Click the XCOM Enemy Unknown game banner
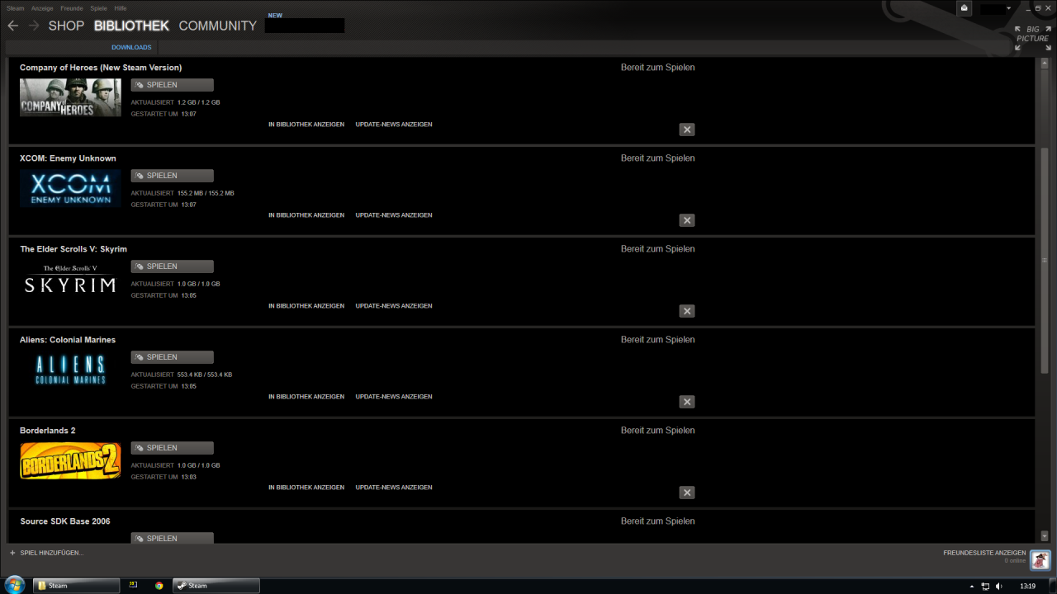1057x594 pixels. click(x=70, y=188)
